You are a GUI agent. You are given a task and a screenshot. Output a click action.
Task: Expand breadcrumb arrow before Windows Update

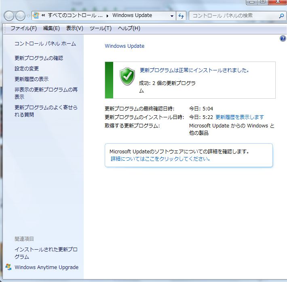(x=108, y=16)
